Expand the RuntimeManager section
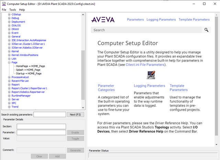This screenshot has width=220, height=160. click(9, 96)
